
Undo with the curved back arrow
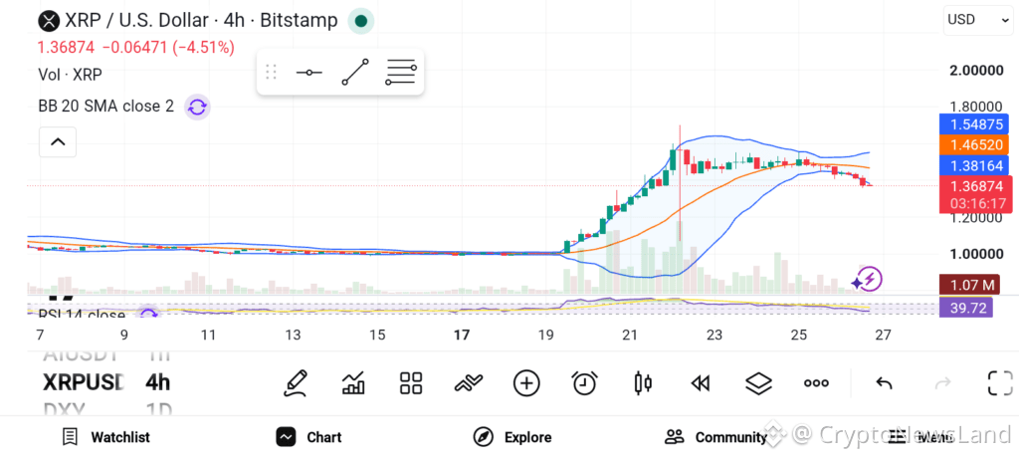pyautogui.click(x=884, y=383)
